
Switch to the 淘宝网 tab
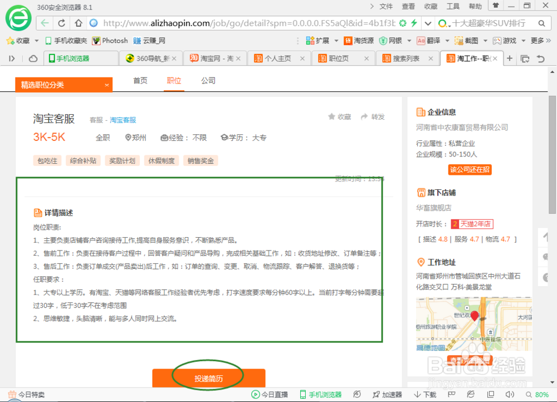[x=214, y=58]
